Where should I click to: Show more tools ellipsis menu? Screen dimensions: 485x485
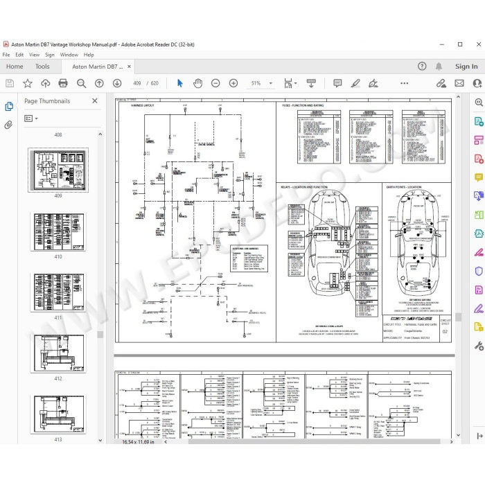[x=404, y=83]
